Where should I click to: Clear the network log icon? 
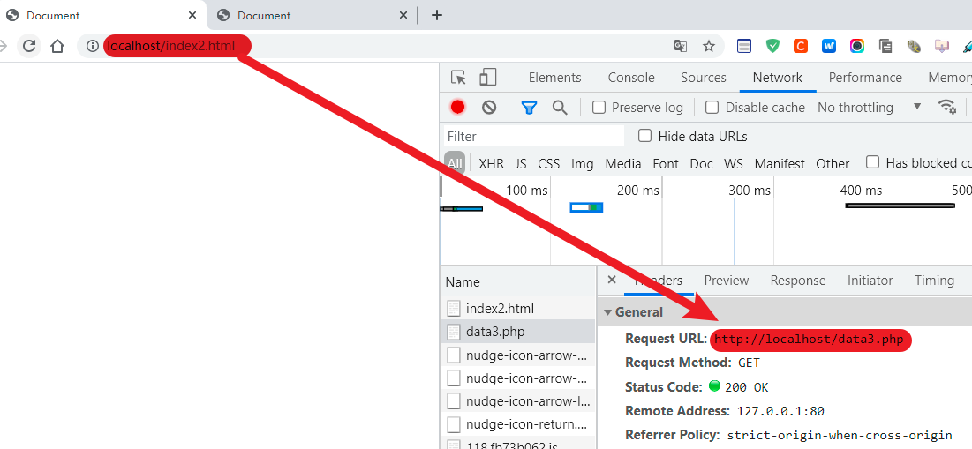coord(489,107)
